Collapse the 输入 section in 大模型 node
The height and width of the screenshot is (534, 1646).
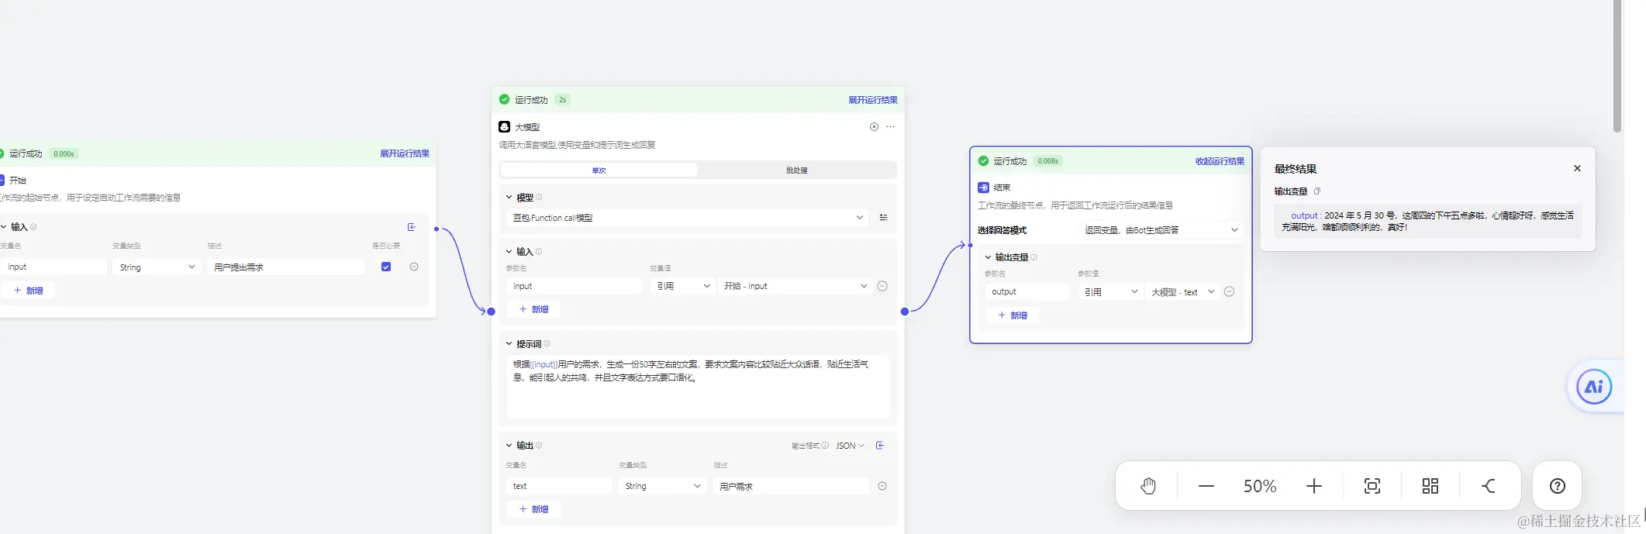(x=509, y=252)
